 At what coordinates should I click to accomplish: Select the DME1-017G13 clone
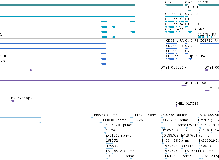click(197, 106)
